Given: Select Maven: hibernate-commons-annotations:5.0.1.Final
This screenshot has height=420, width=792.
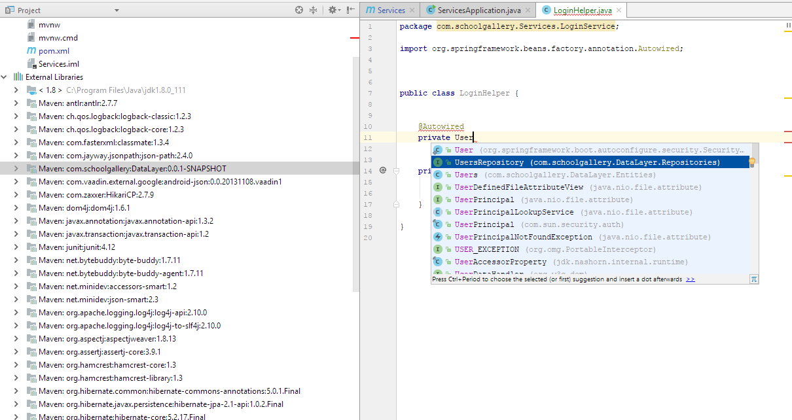Looking at the screenshot, I should [x=170, y=391].
